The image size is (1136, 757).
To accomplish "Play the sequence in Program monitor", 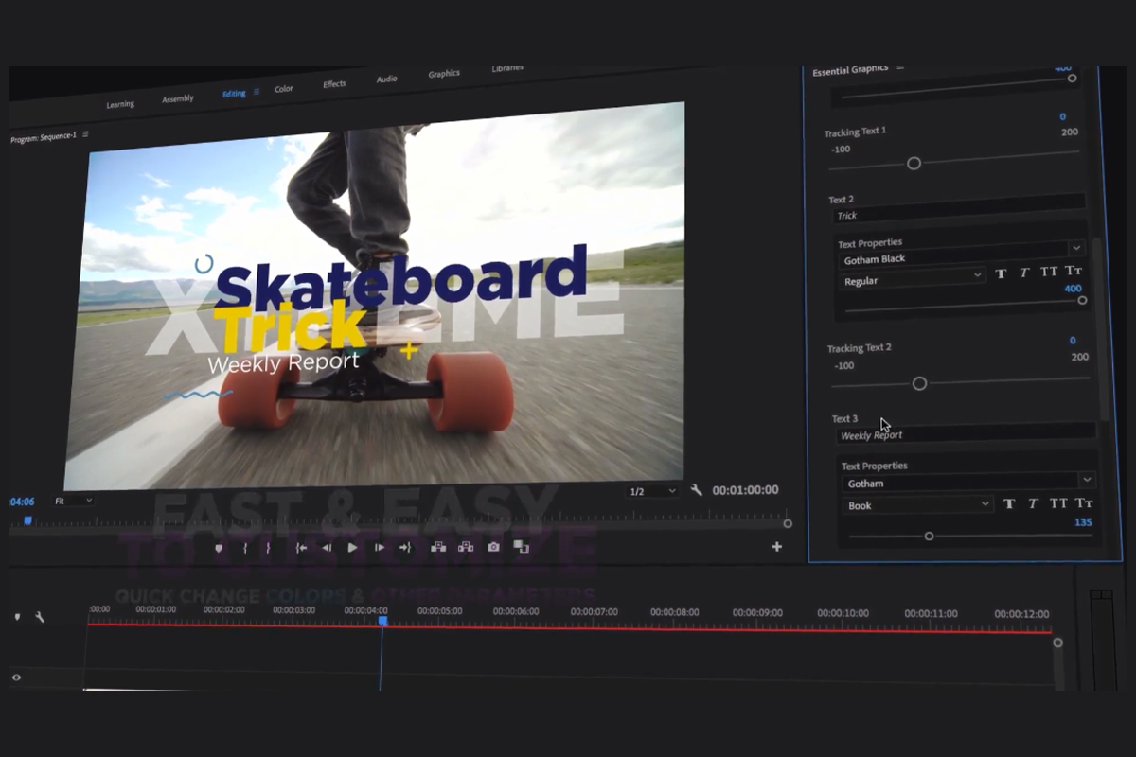I will (352, 547).
